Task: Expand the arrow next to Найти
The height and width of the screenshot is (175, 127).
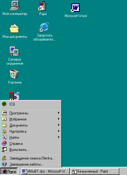Action: pyautogui.click(x=59, y=137)
